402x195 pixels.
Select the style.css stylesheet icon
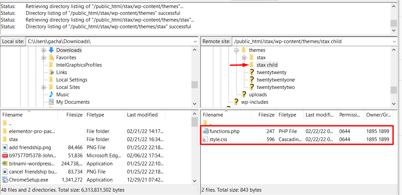[x=206, y=139]
